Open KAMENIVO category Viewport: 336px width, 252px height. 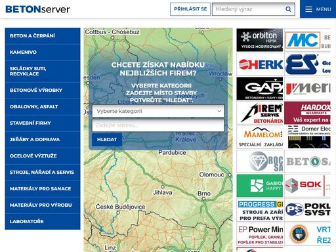pyautogui.click(x=43, y=52)
